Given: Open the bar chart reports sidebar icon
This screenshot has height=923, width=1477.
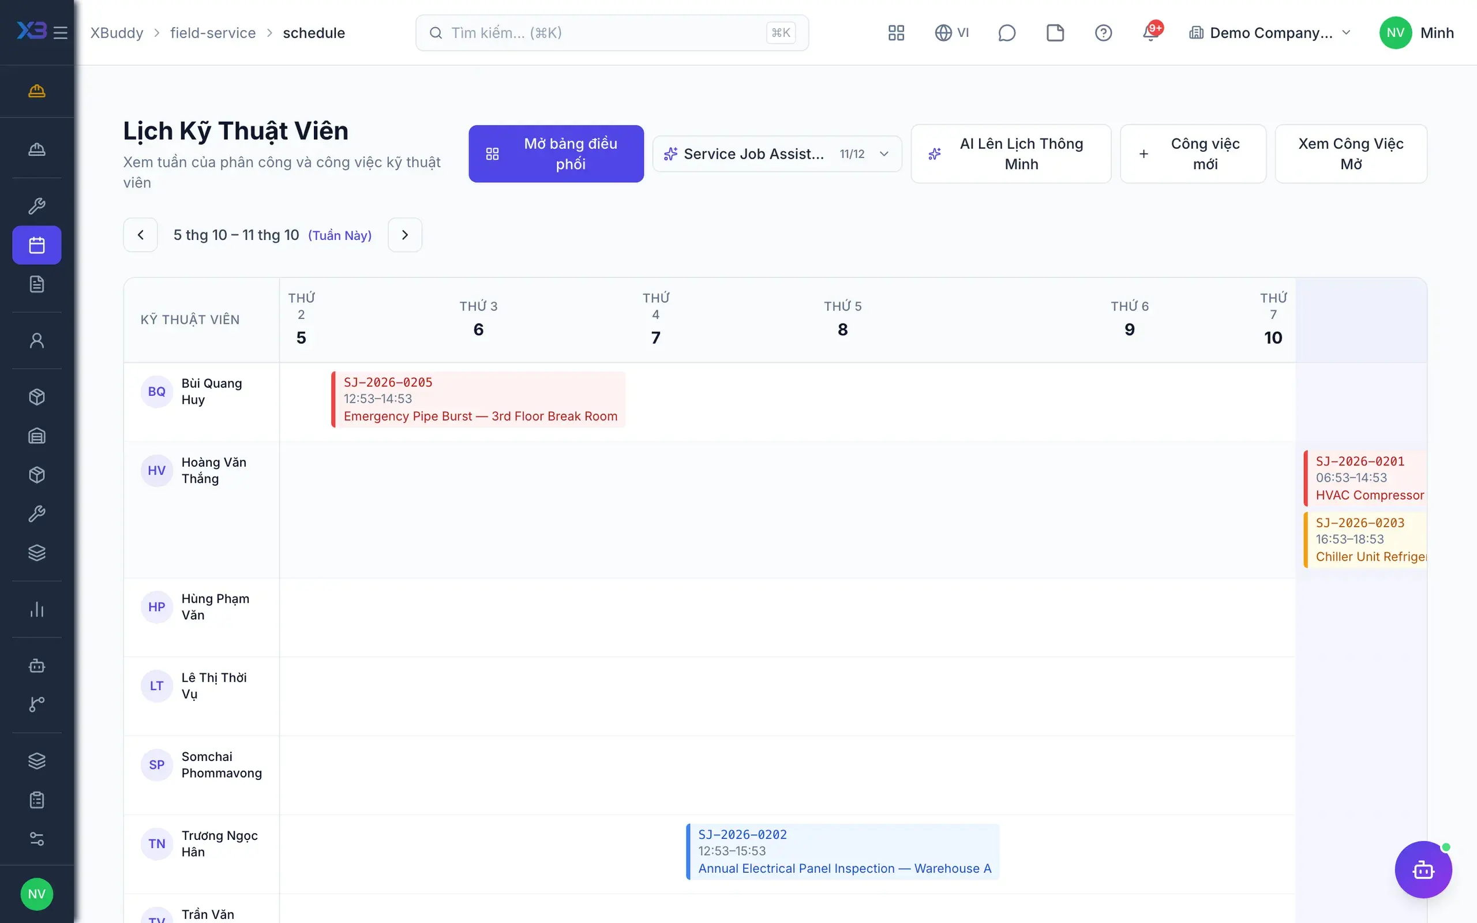Looking at the screenshot, I should tap(36, 609).
